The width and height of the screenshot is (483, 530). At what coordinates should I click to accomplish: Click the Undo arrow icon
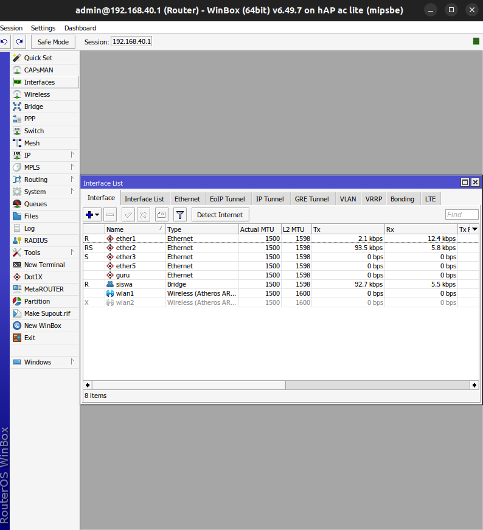click(x=4, y=41)
